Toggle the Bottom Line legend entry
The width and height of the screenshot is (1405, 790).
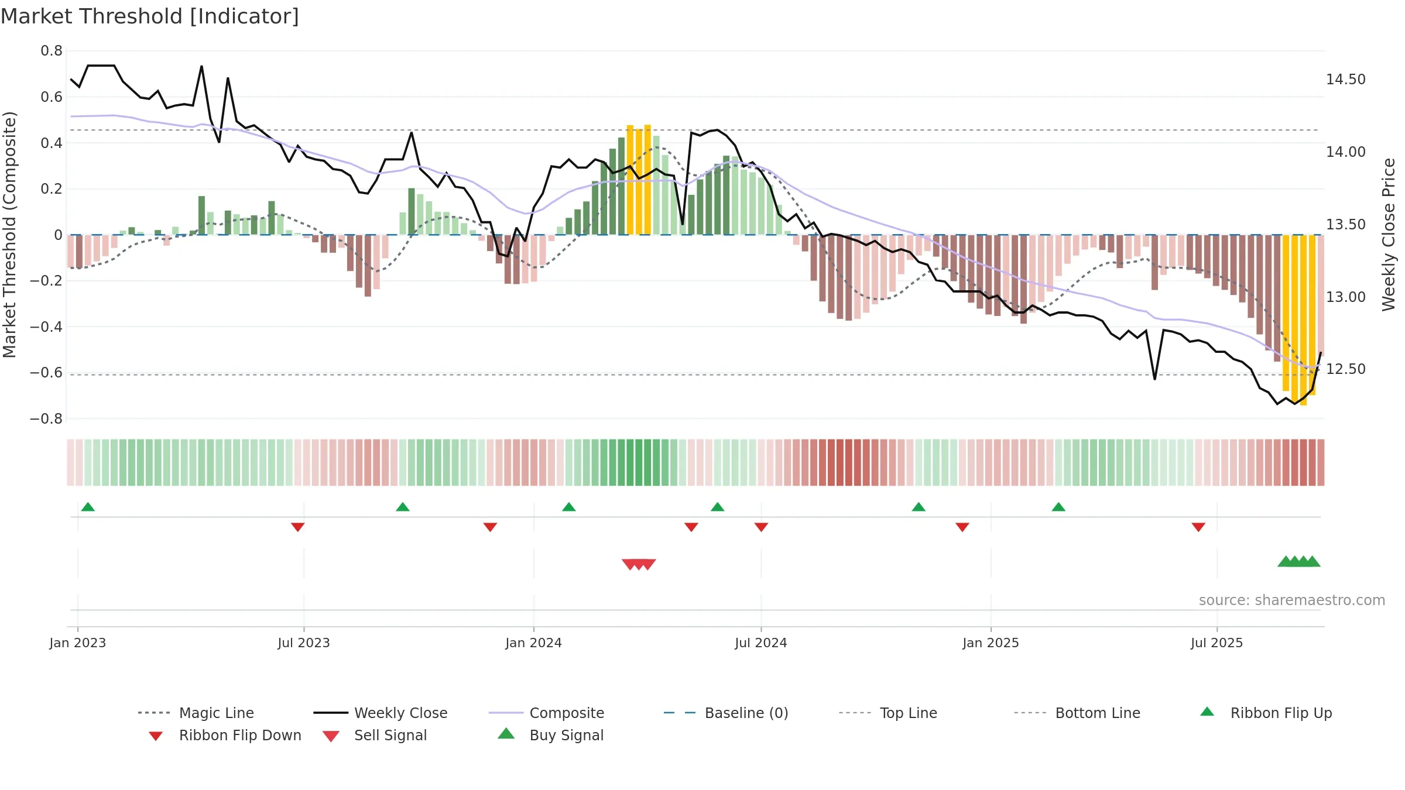(x=1077, y=713)
